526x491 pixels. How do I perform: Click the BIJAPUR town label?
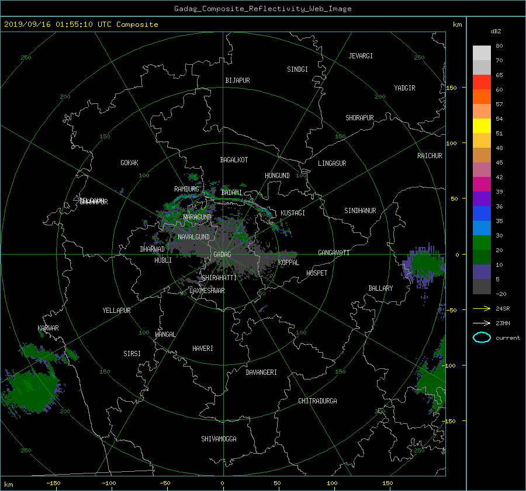237,81
